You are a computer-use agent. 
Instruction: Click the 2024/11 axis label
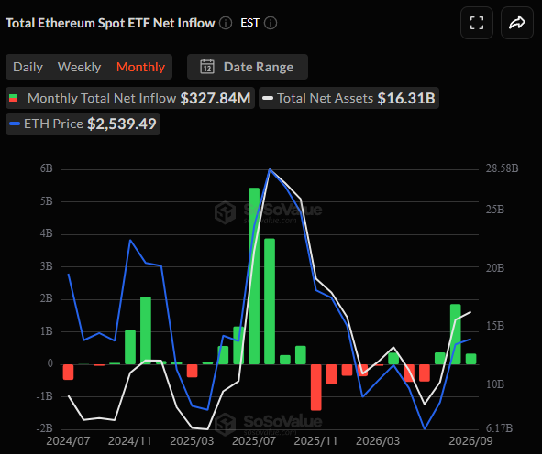point(130,441)
